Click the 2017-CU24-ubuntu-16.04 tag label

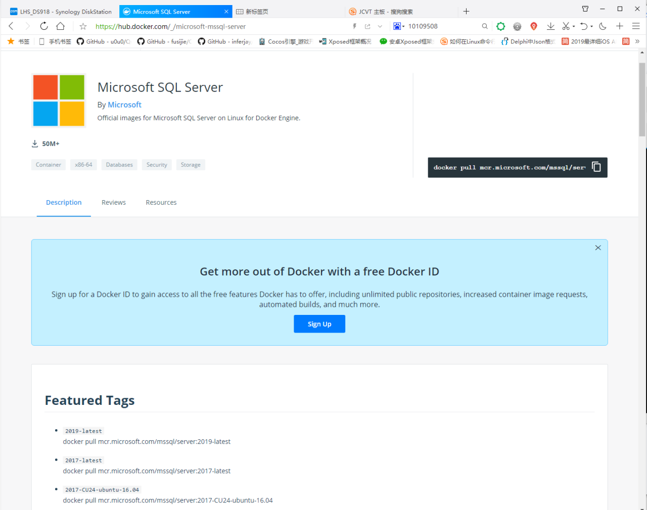[x=102, y=490]
